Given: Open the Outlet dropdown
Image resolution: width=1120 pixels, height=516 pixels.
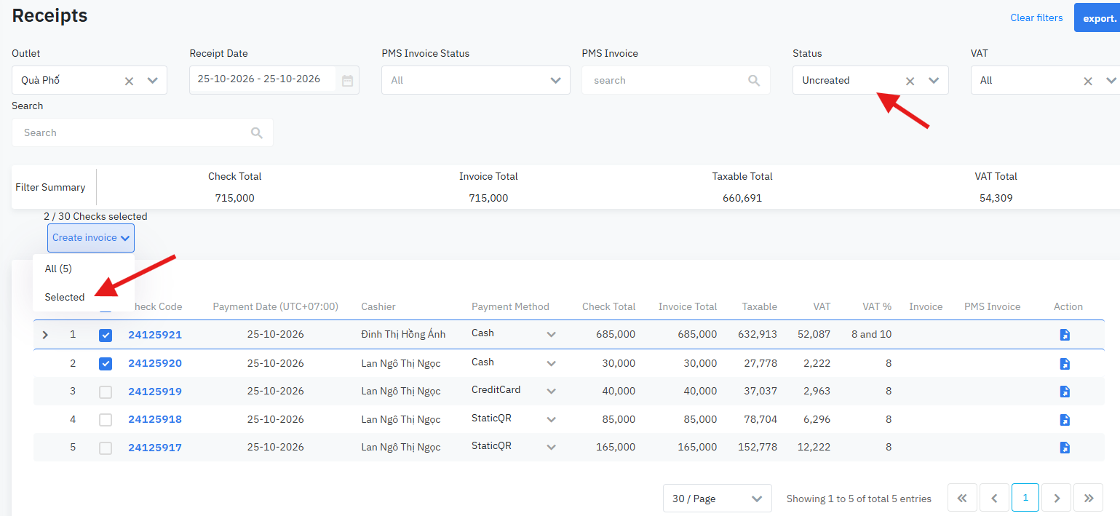Looking at the screenshot, I should [152, 81].
